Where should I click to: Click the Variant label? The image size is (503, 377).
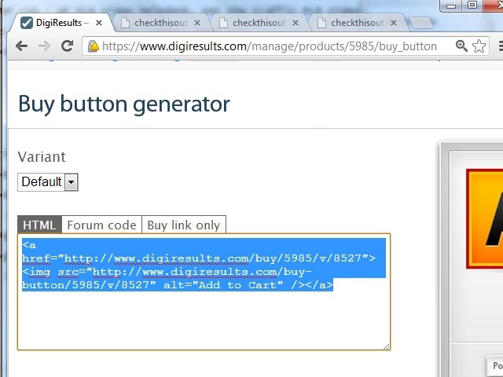[42, 157]
